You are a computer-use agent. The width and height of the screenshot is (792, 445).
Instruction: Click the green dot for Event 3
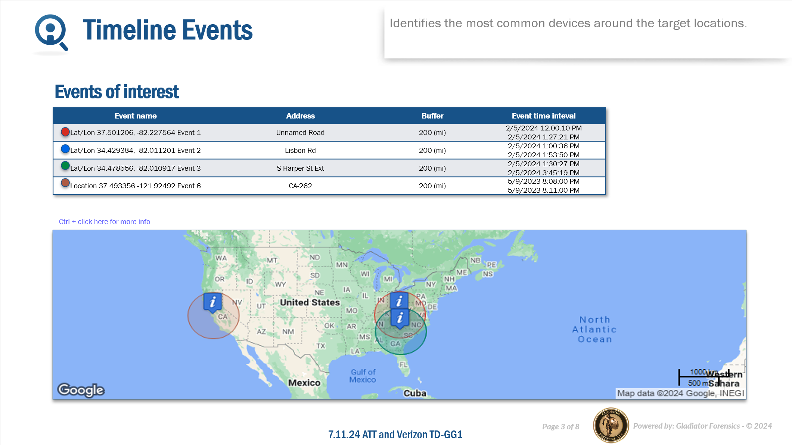tap(65, 166)
